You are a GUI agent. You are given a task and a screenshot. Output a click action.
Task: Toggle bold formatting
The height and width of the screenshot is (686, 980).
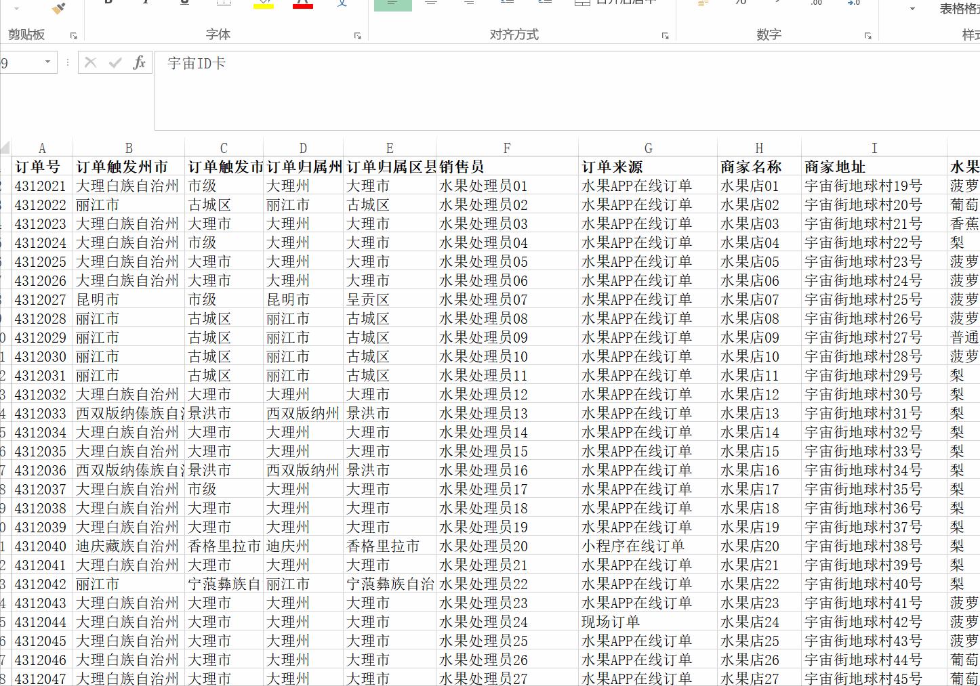(x=108, y=2)
